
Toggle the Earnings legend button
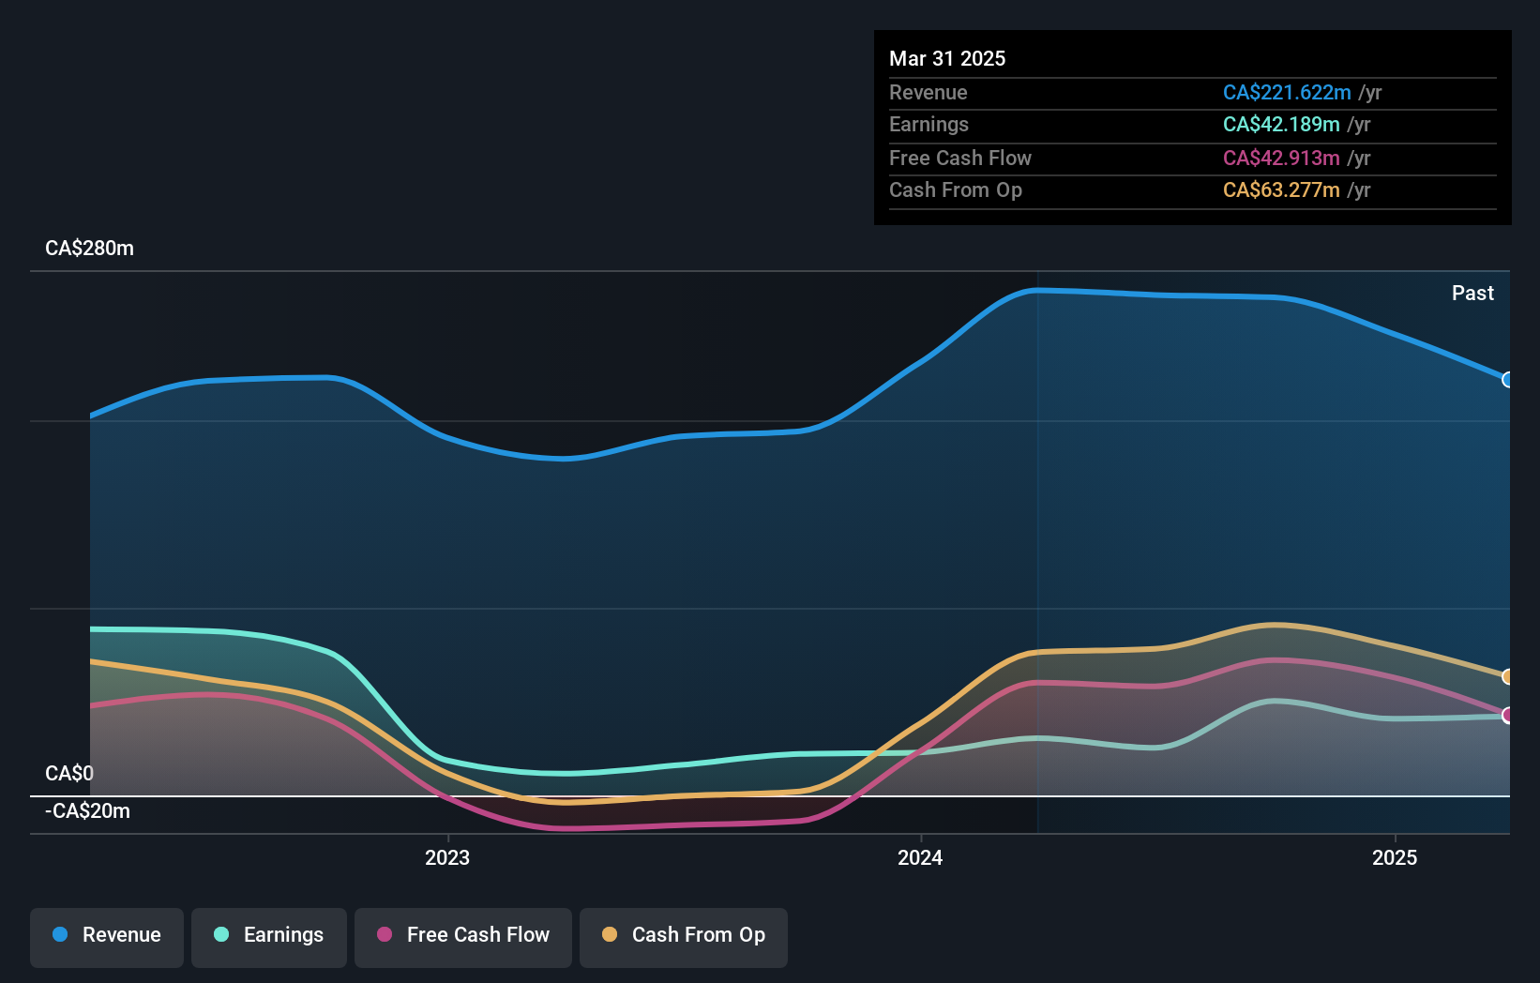[269, 937]
